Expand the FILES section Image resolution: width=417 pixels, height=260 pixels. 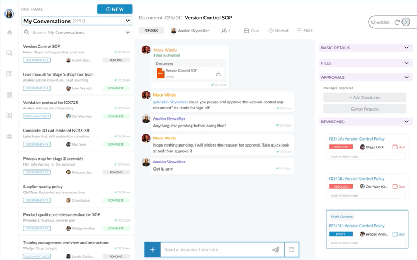click(x=366, y=63)
